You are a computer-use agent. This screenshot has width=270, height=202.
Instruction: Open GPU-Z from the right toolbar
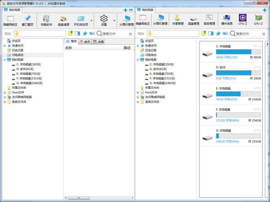[258, 20]
